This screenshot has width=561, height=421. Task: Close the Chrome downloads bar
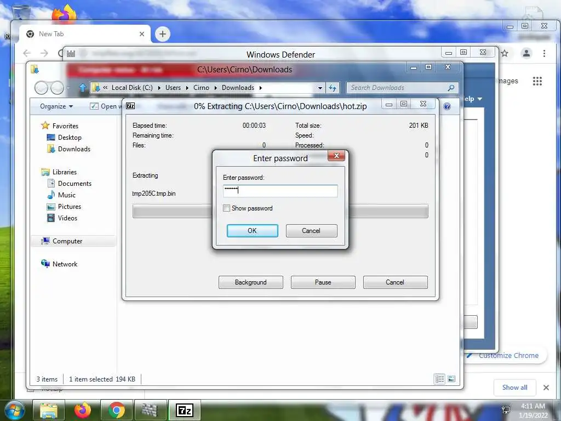coord(546,388)
